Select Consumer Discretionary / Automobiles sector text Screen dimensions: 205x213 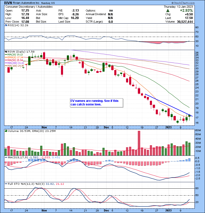(x=29, y=7)
